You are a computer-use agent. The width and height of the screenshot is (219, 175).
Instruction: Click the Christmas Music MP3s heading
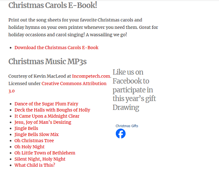[x=48, y=61]
